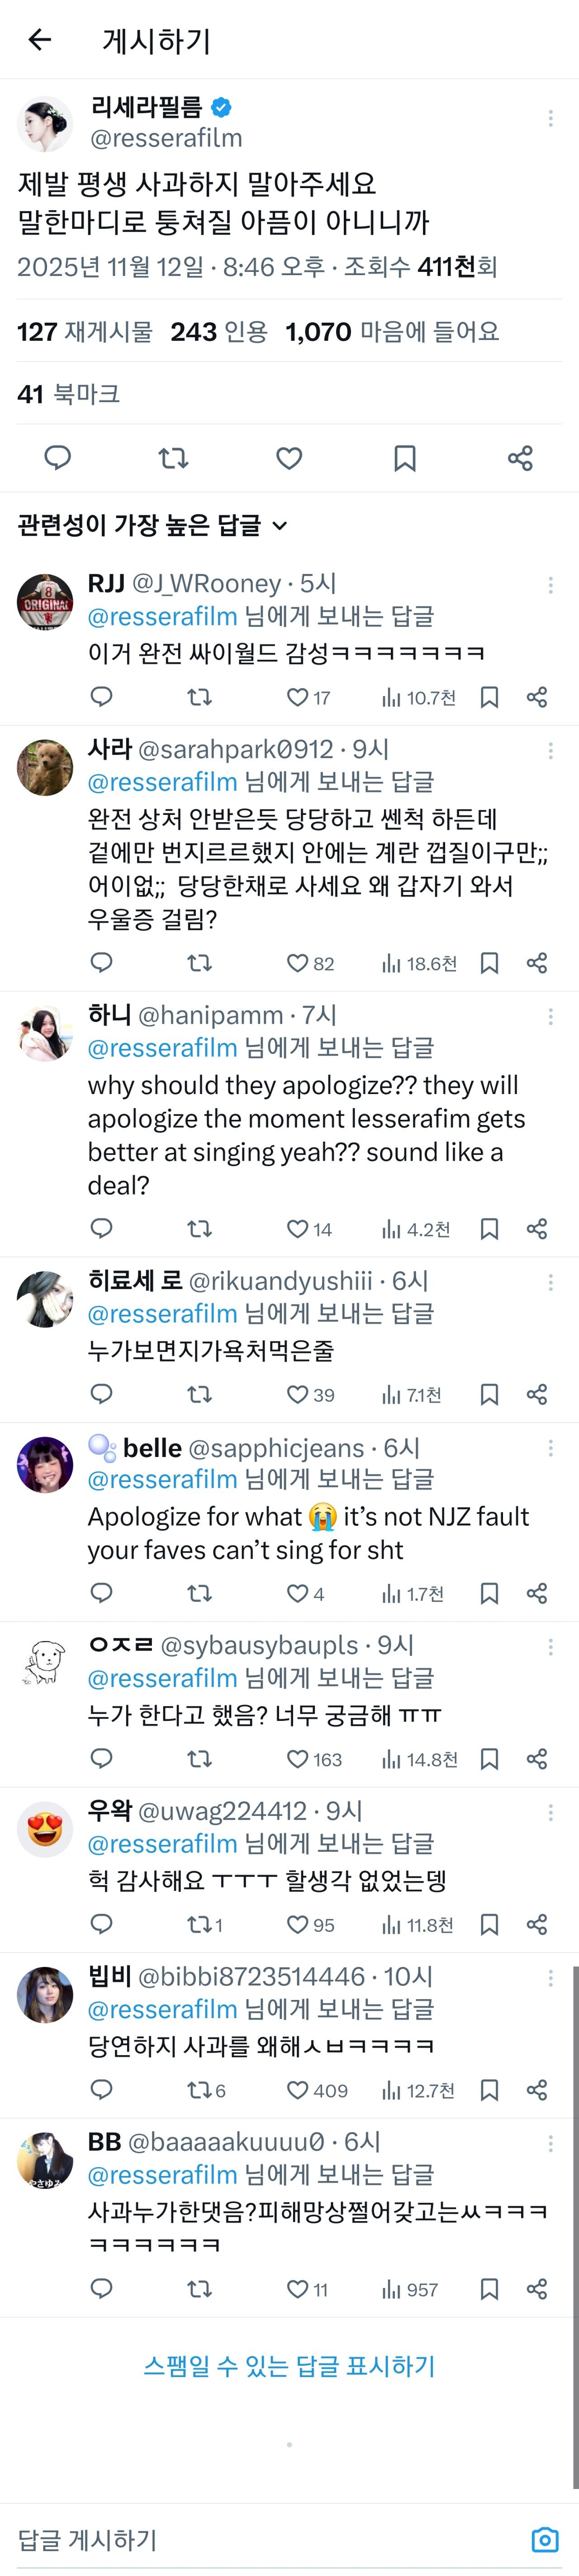This screenshot has width=579, height=2576.
Task: Tap the back arrow in the header
Action: tap(40, 40)
